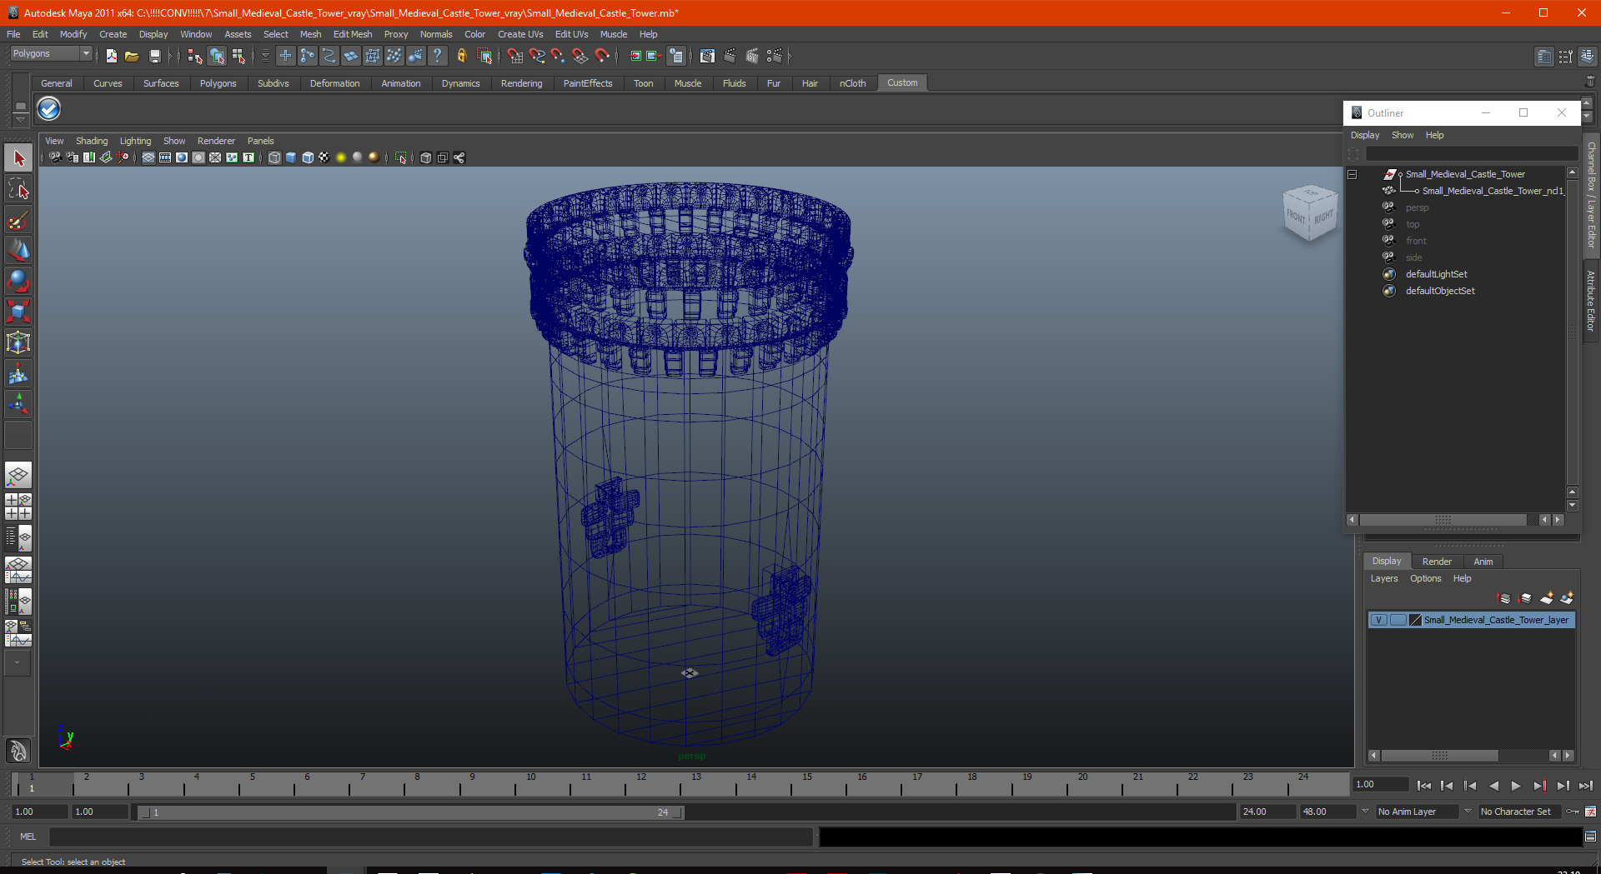Toggle visibility V of Small_Medieval_Castle_Tower_layer

tap(1379, 620)
